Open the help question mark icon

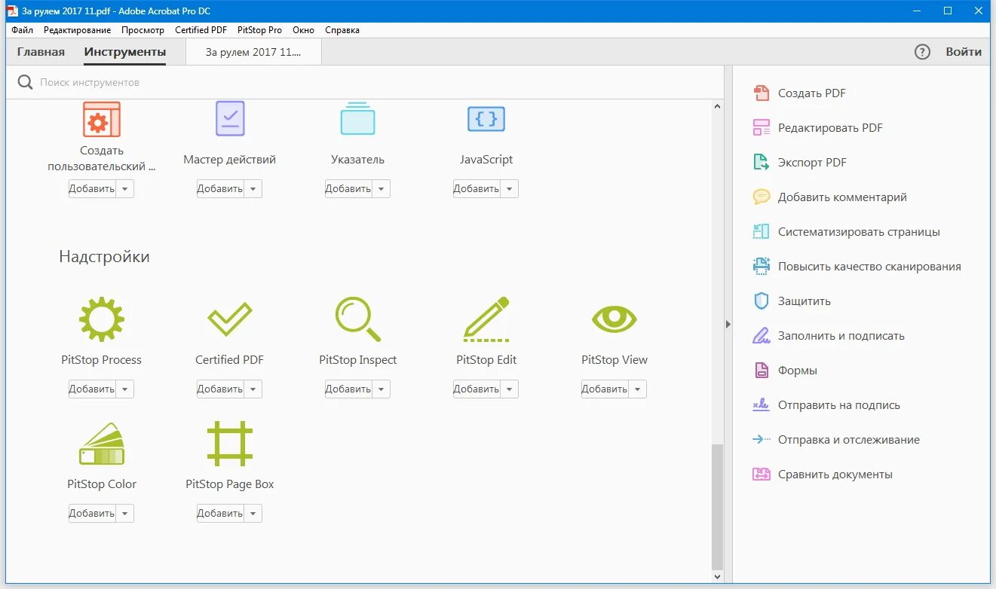[922, 52]
